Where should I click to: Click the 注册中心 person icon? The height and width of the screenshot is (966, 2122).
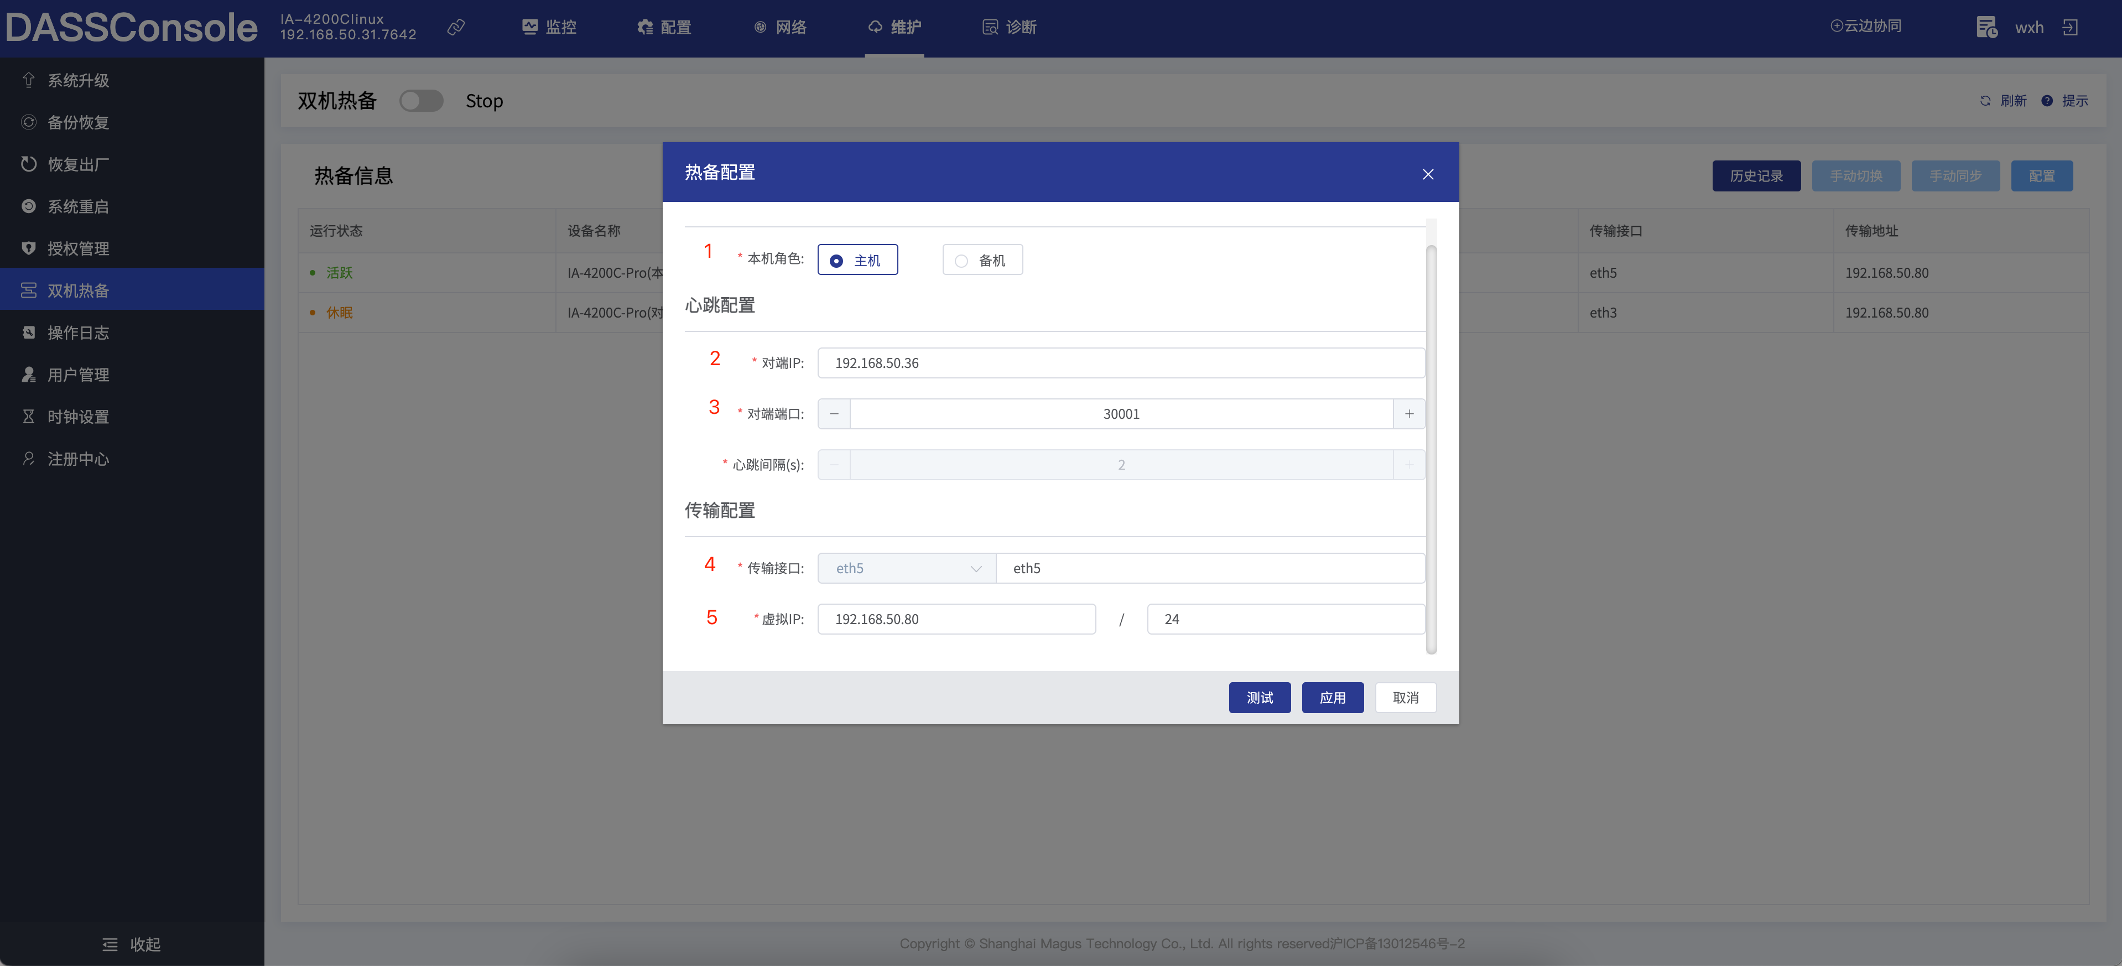(29, 458)
